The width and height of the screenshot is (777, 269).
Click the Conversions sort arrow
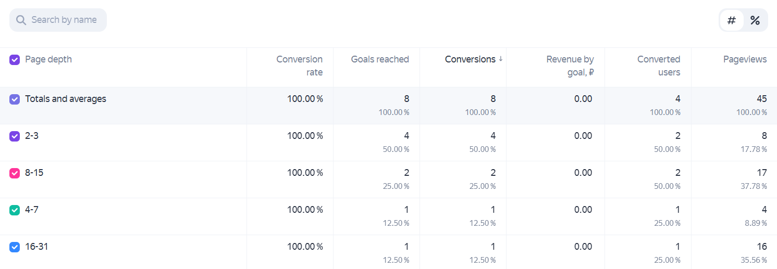pyautogui.click(x=501, y=59)
